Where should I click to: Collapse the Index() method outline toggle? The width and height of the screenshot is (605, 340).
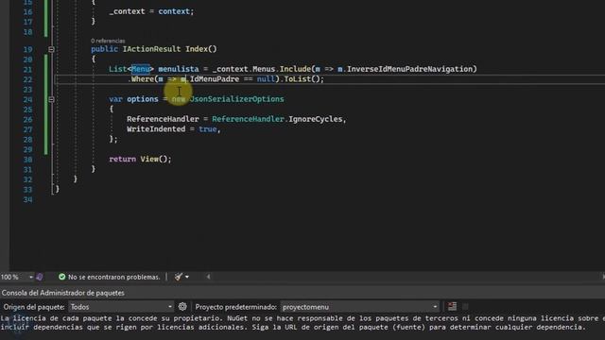click(x=51, y=49)
